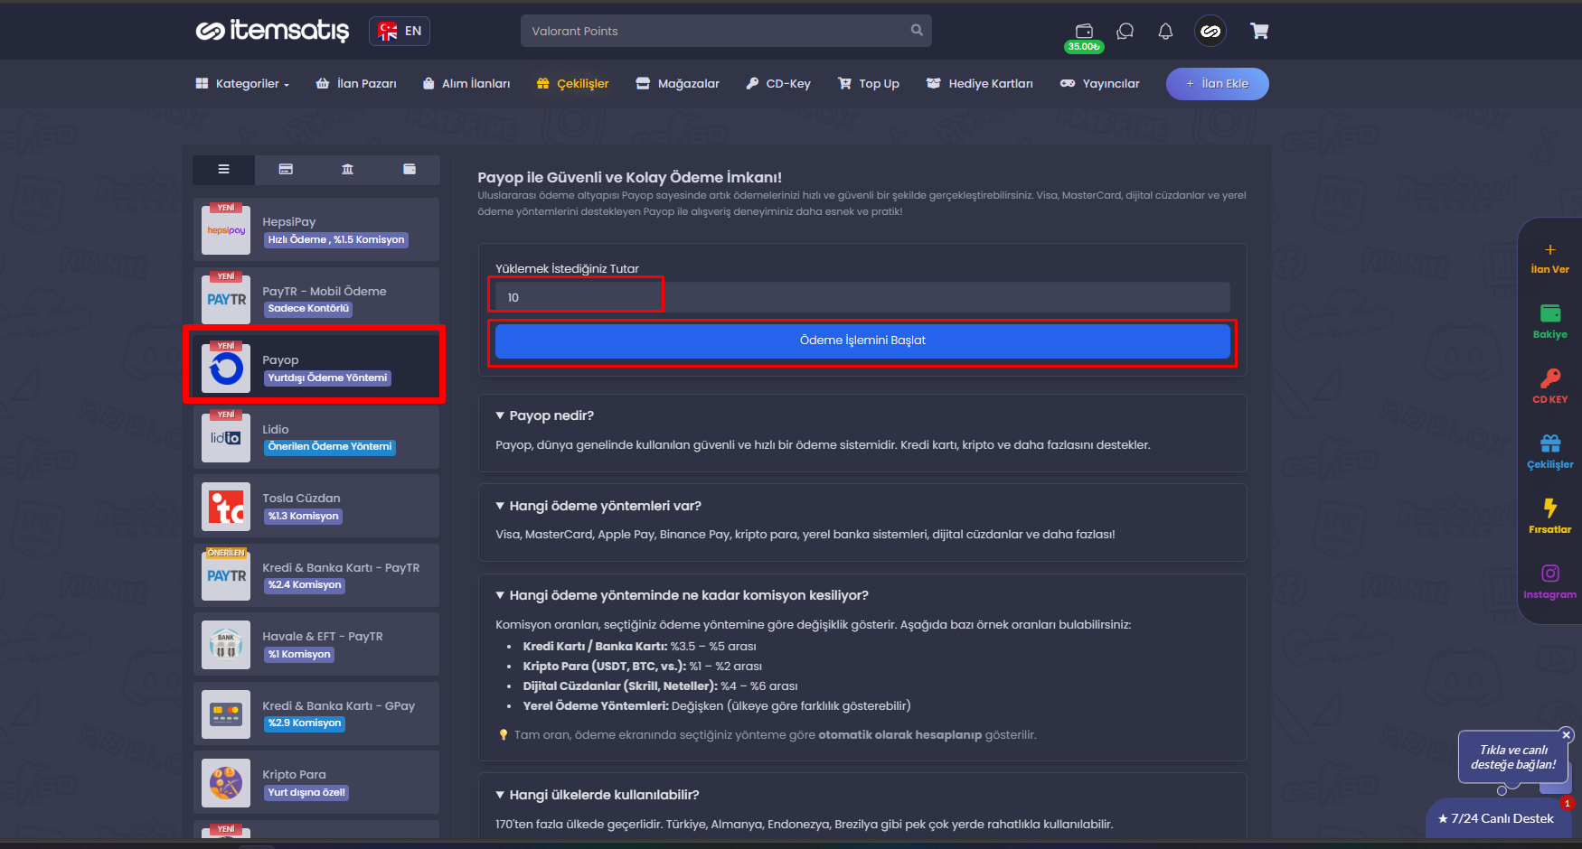The height and width of the screenshot is (849, 1582).
Task: Click the GPay card icon
Action: coord(226,714)
